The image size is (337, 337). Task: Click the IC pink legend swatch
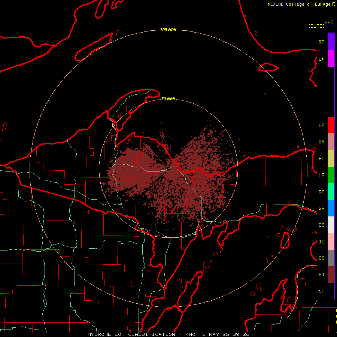331,242
